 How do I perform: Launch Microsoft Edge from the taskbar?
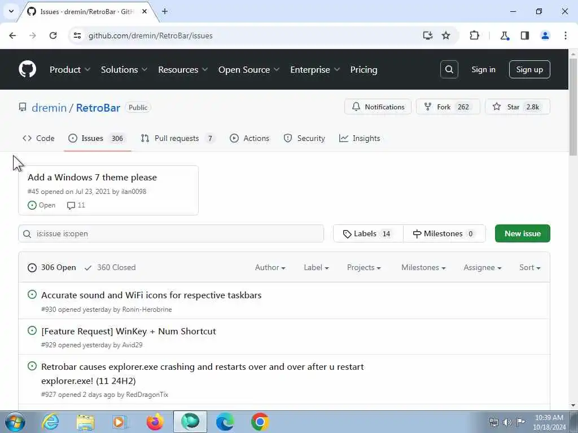point(225,422)
